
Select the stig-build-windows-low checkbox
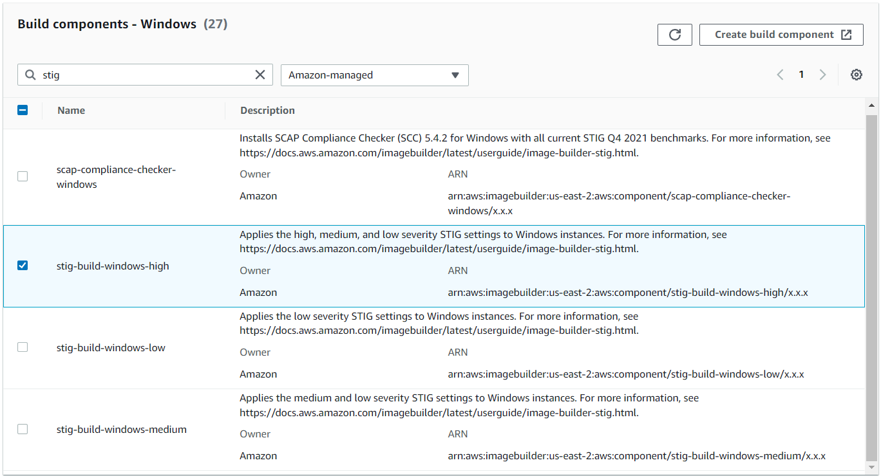pyautogui.click(x=23, y=347)
